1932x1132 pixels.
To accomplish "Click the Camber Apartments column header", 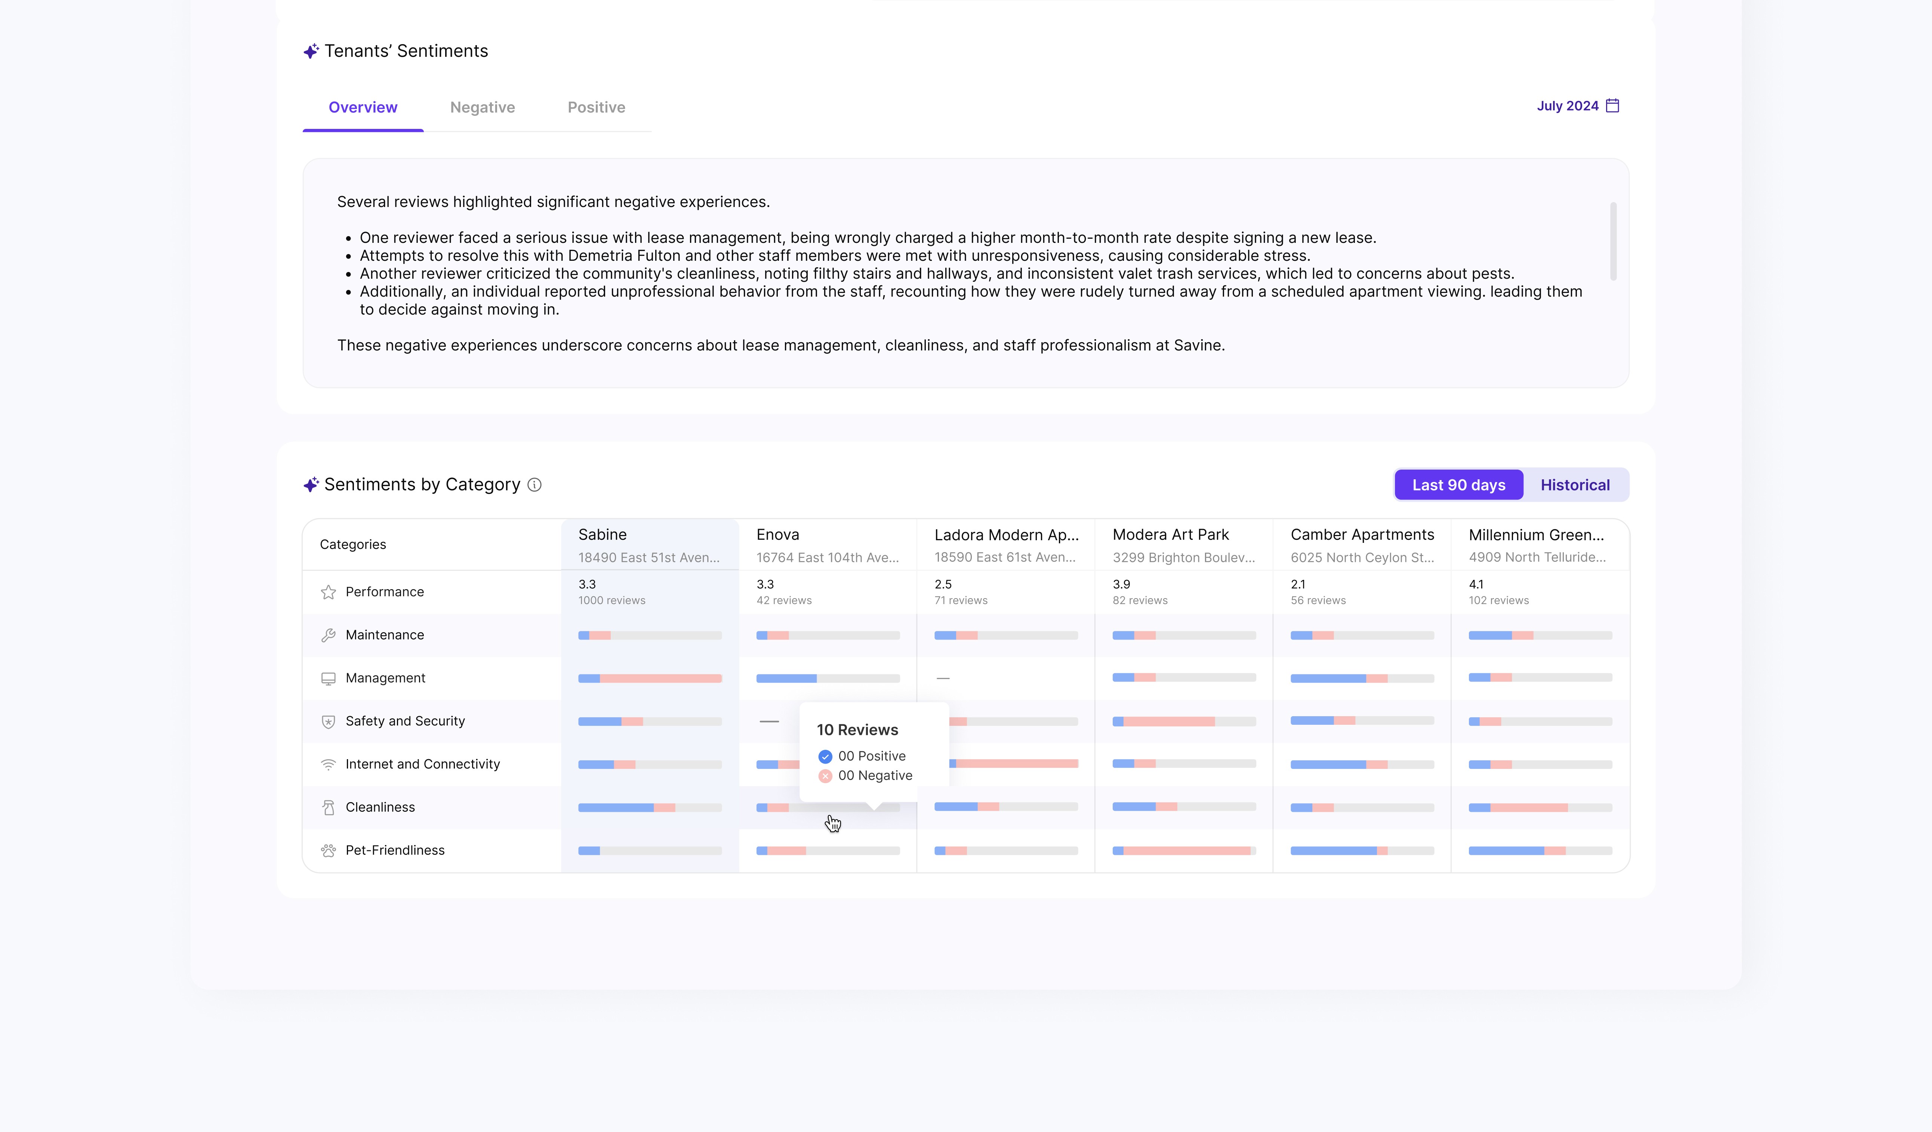I will pos(1362,535).
